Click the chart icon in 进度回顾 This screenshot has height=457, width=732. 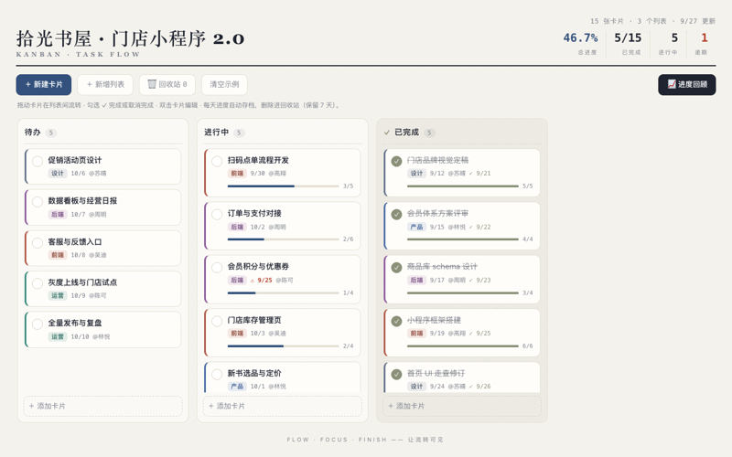click(672, 84)
